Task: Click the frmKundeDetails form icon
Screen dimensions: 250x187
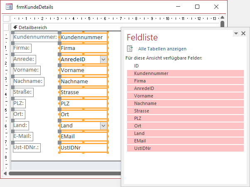Action: [x=9, y=7]
